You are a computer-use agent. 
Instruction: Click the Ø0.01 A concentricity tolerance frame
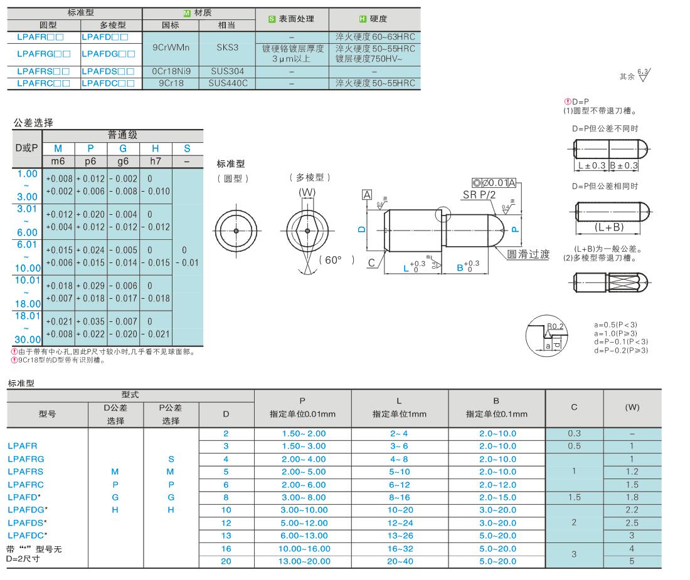494,183
